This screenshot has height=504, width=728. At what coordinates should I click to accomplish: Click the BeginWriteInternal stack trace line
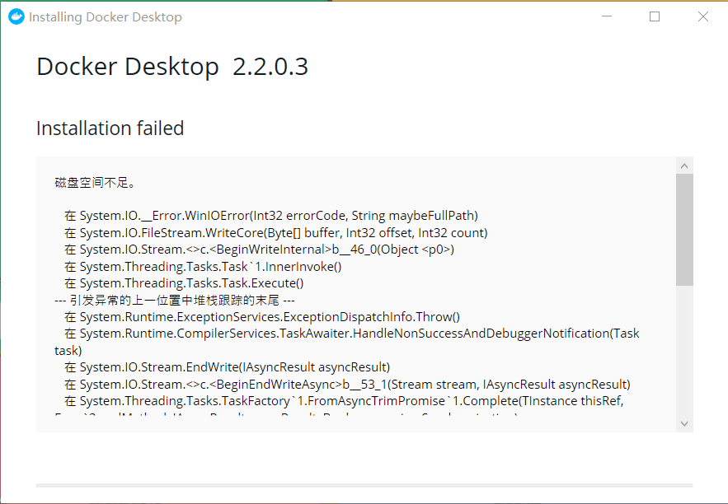point(259,250)
